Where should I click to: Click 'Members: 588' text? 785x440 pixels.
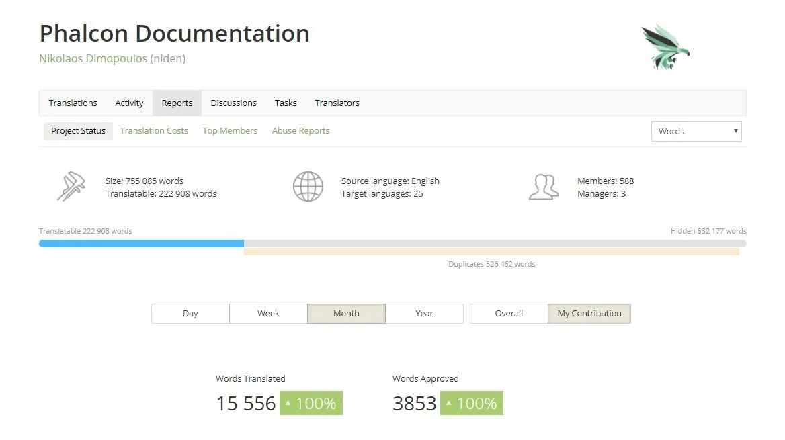click(606, 181)
